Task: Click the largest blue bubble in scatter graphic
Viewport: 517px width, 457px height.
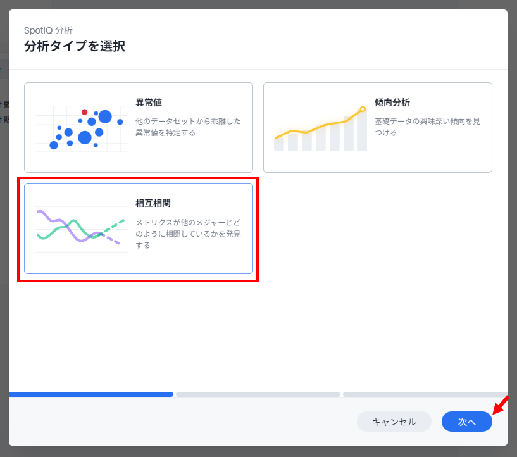Action: 105,116
